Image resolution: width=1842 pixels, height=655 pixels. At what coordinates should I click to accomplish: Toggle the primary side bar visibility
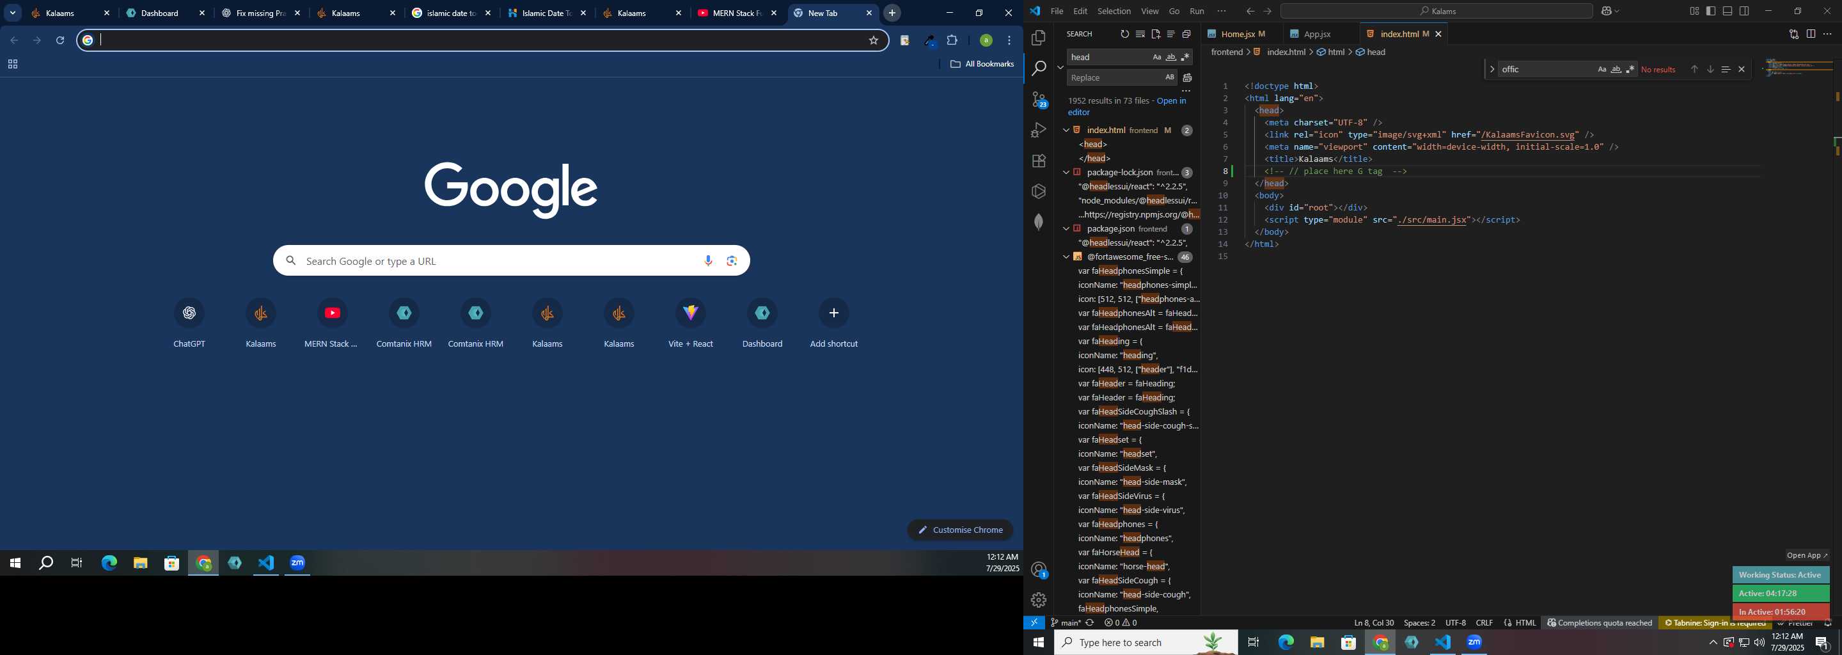[1710, 12]
